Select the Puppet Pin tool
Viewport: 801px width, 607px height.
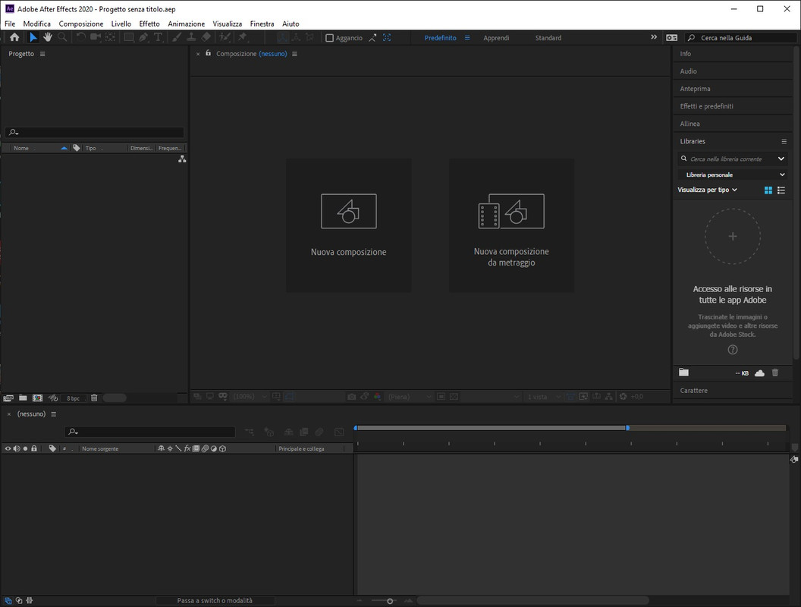242,37
